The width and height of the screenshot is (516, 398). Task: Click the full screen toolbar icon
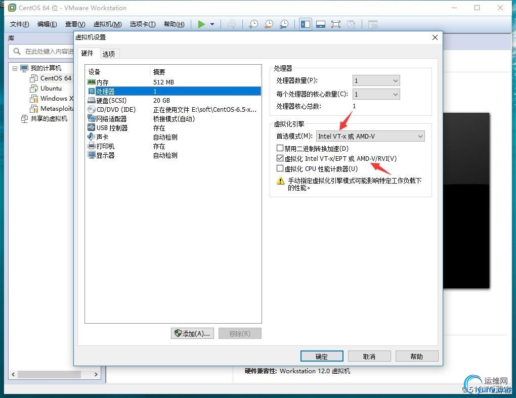(336, 24)
